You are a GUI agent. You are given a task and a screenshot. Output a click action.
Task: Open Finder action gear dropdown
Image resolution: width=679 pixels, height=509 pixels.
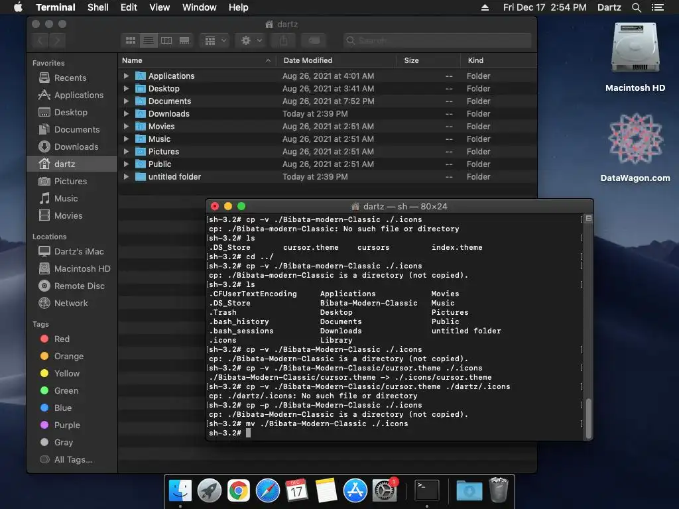coord(251,40)
